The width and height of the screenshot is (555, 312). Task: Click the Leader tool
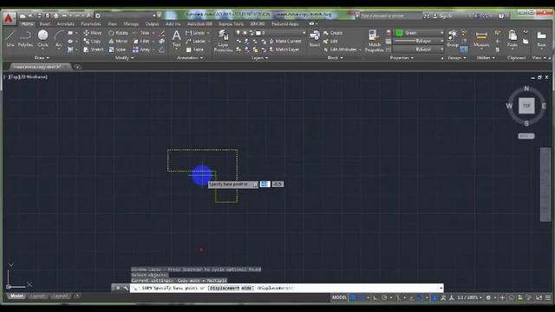click(x=195, y=42)
